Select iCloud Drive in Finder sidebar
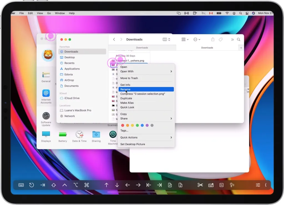 click(72, 98)
